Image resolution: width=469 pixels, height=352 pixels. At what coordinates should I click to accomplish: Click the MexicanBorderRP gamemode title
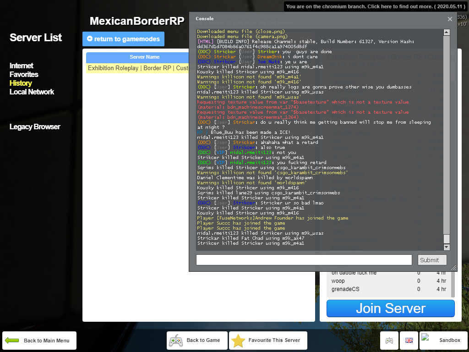click(137, 21)
